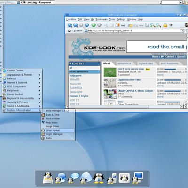The image size is (188, 188).
Task: Reload the page with the green icon
Action: 94,25
